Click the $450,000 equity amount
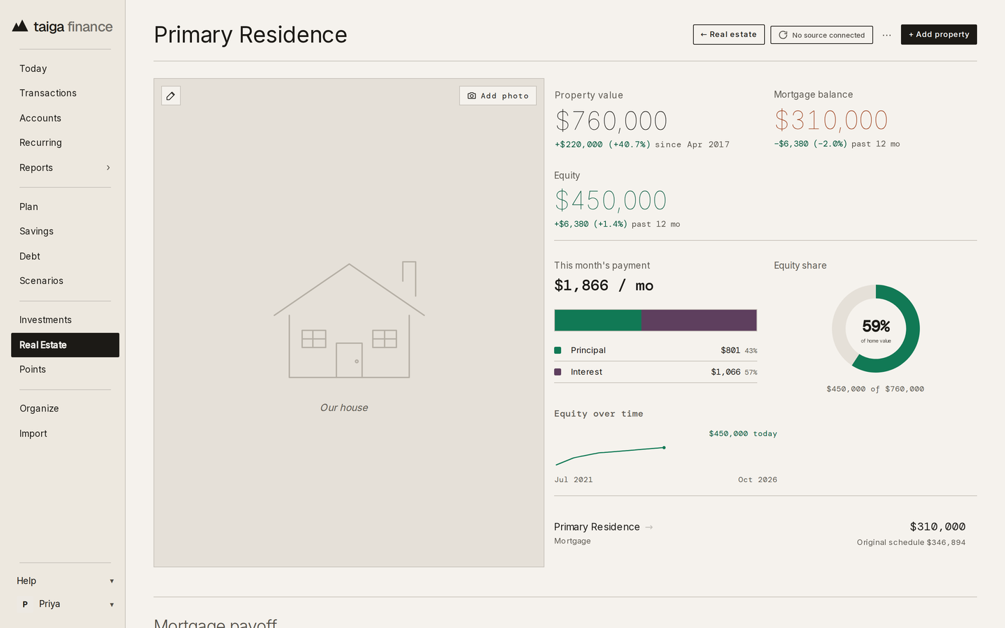 [x=611, y=201]
